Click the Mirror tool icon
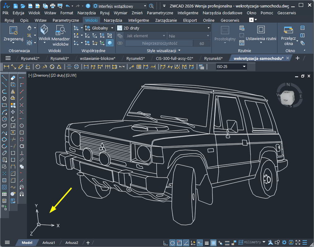 point(13,92)
